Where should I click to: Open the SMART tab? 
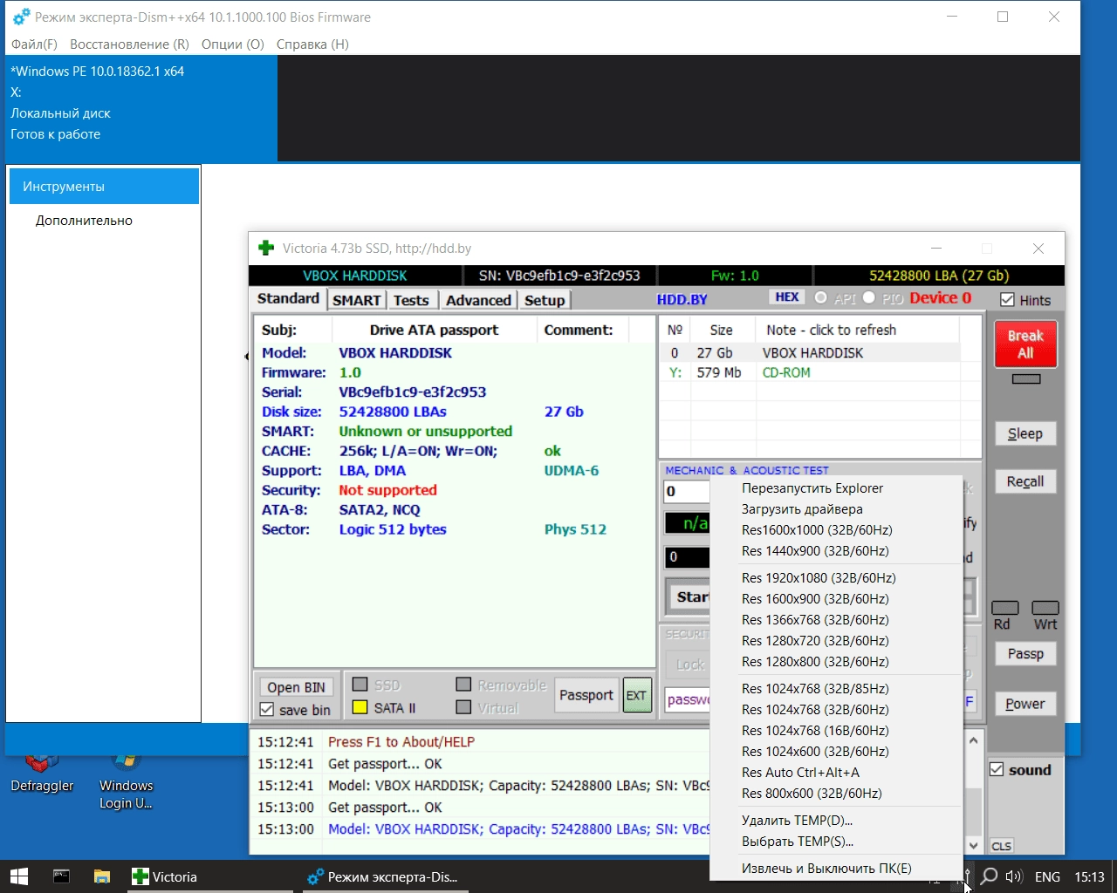pyautogui.click(x=357, y=300)
